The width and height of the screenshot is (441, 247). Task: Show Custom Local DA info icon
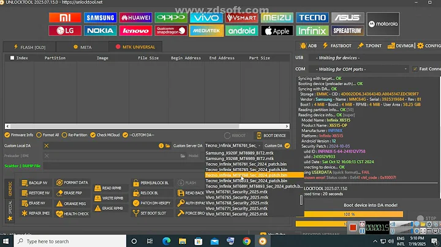coord(161,146)
